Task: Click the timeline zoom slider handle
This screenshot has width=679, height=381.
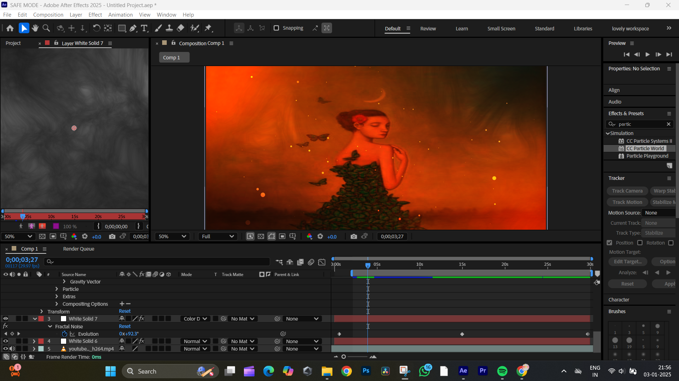Action: 343,357
